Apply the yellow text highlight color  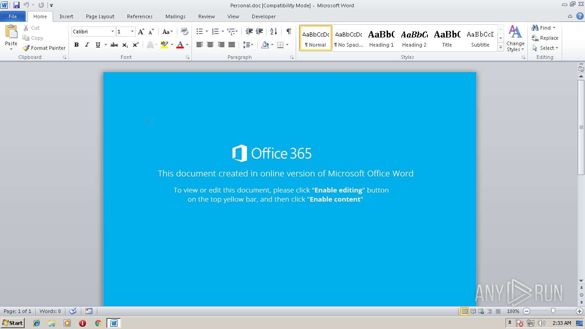(x=165, y=45)
